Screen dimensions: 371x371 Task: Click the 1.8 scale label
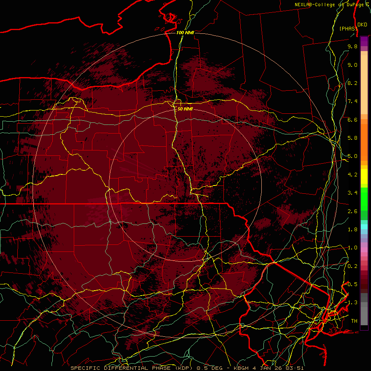(352, 230)
